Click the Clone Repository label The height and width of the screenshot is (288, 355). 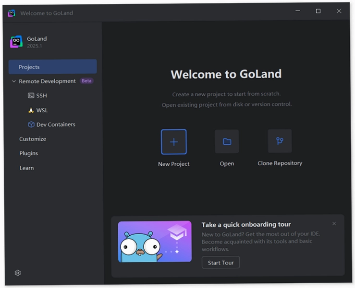280,163
